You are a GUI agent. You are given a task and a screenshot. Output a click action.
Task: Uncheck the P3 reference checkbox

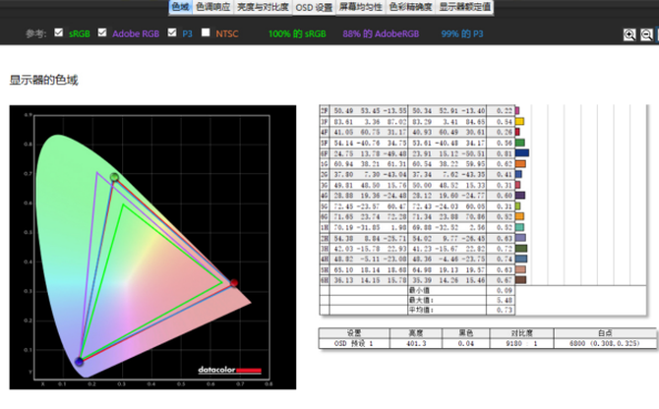pos(173,32)
